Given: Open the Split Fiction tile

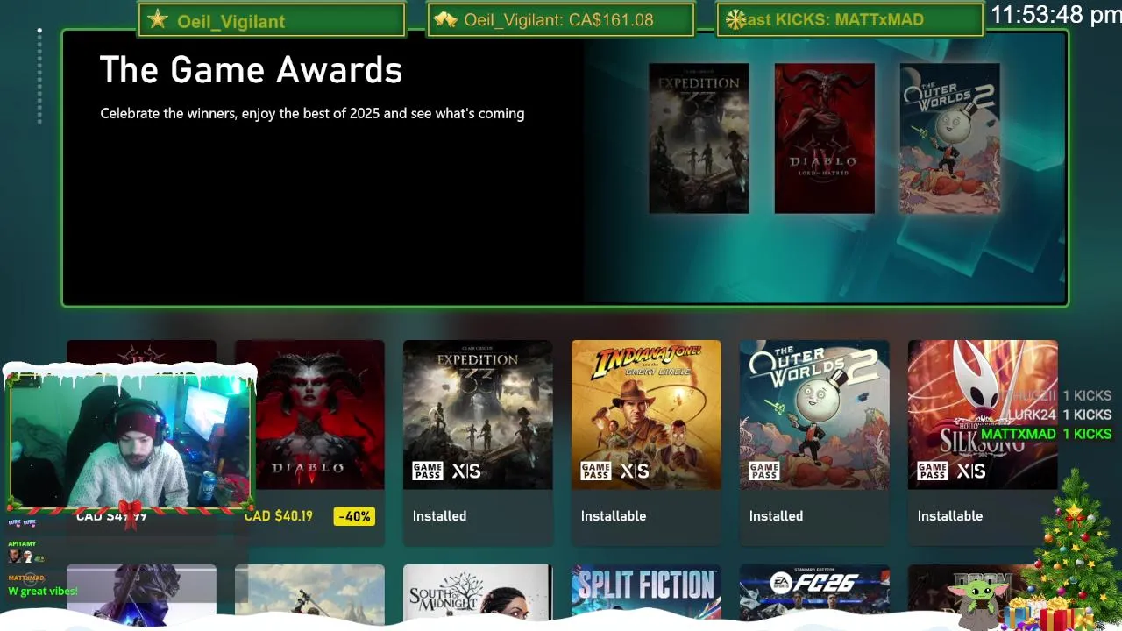Looking at the screenshot, I should coord(646,593).
